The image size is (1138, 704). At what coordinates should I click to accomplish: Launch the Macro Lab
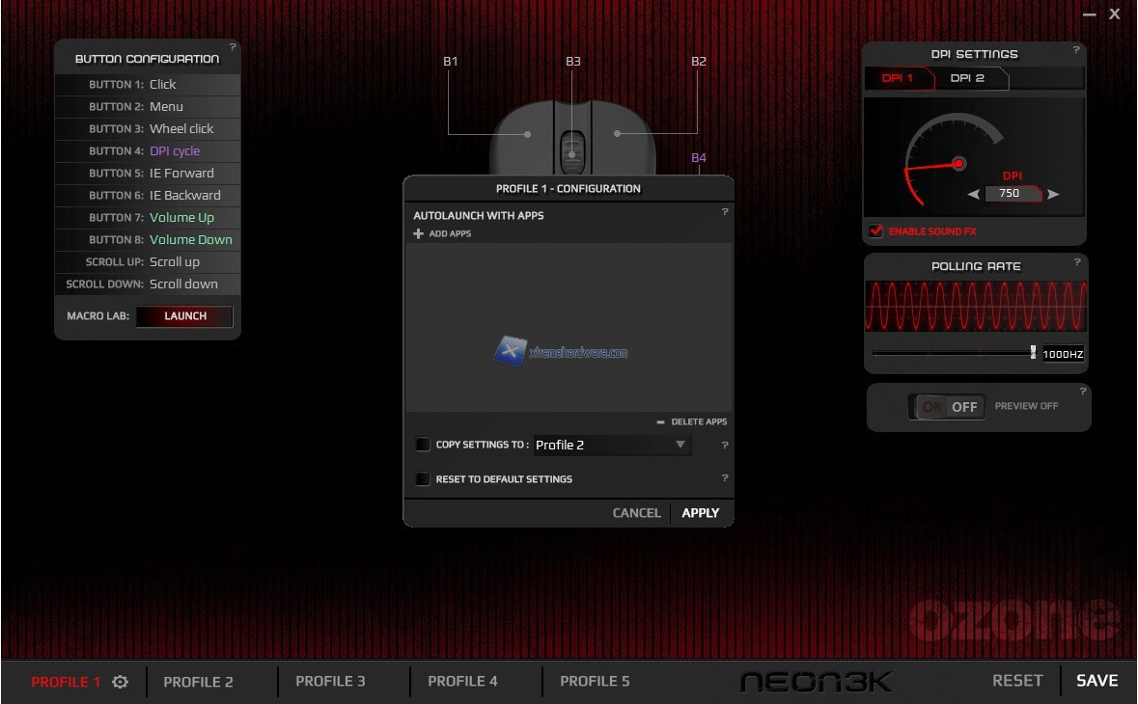[184, 316]
